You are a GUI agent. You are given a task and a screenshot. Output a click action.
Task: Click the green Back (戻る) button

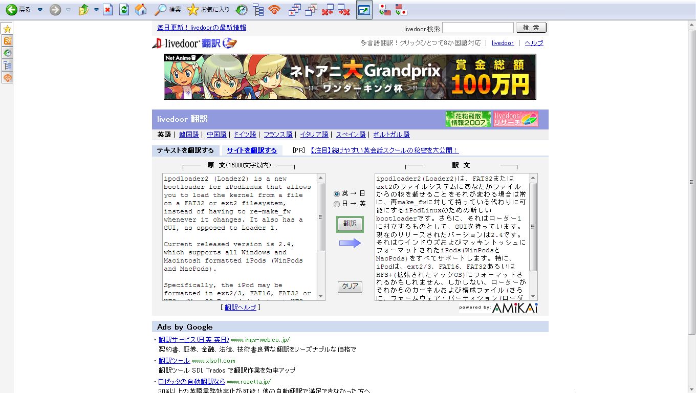pos(18,9)
